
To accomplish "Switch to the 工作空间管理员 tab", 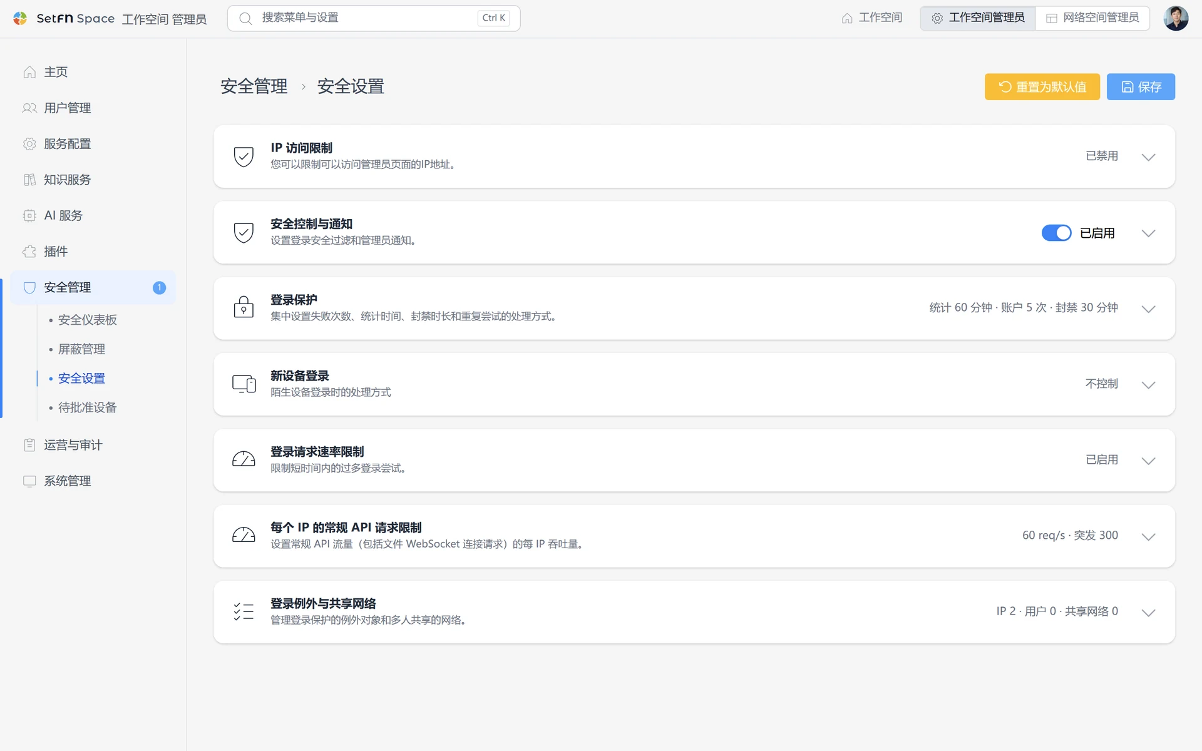I will point(977,18).
